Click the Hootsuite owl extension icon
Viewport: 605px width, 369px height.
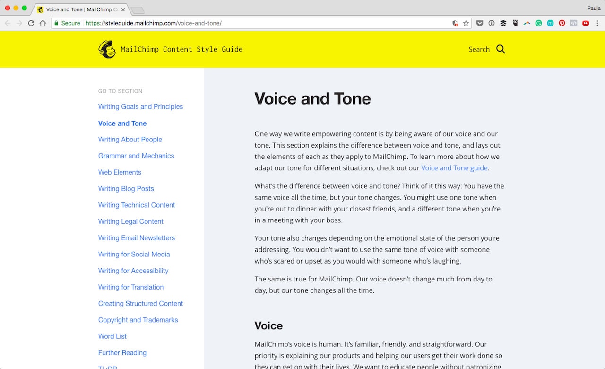[x=515, y=23]
